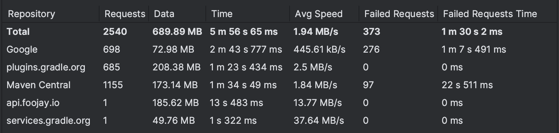Click the 22 s 511 ms cell
This screenshot has height=133, width=559.
[467, 85]
